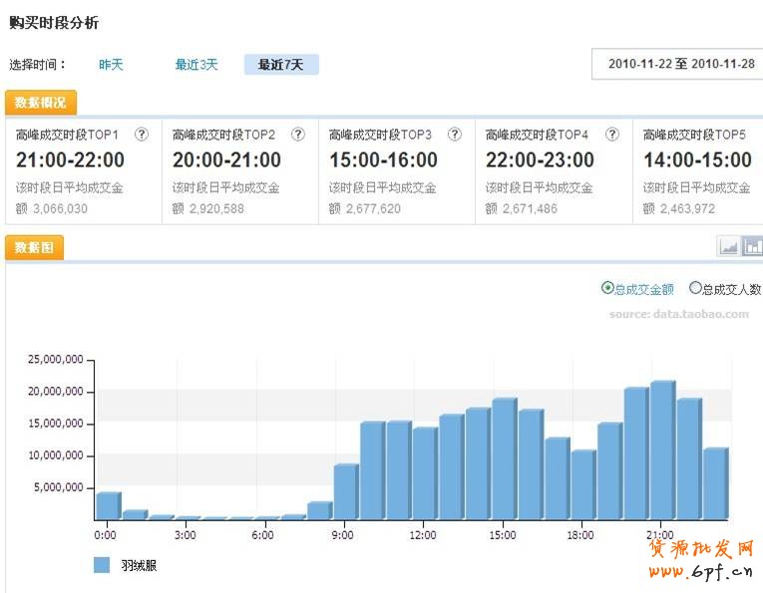Open help icon for TOP4 peak period
This screenshot has width=763, height=593.
coord(612,135)
